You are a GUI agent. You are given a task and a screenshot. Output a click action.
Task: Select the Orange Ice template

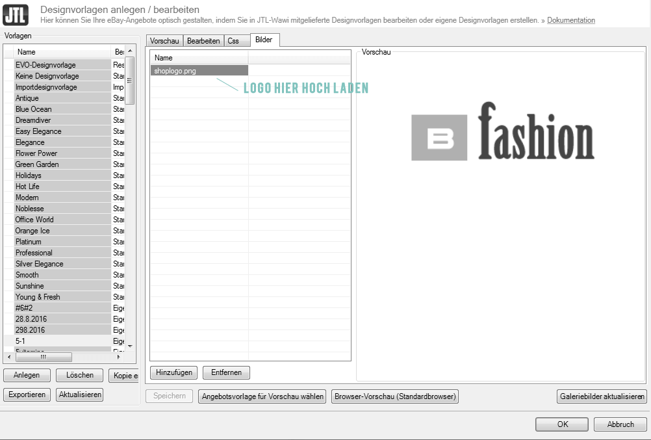click(x=62, y=231)
